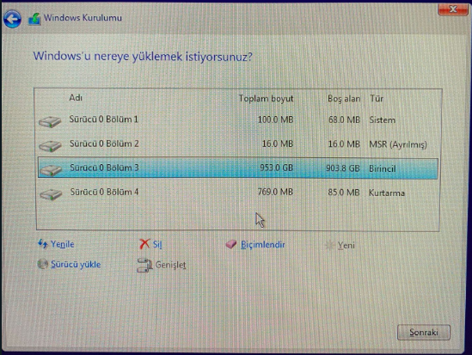
Task: Click the Sürücü yükle disc icon
Action: point(43,264)
